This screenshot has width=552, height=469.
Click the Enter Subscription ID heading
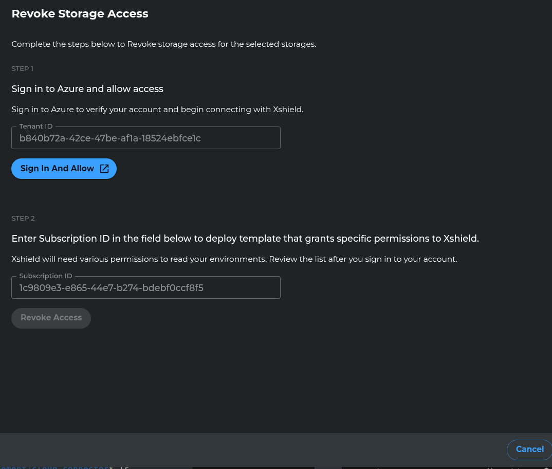[x=245, y=239]
